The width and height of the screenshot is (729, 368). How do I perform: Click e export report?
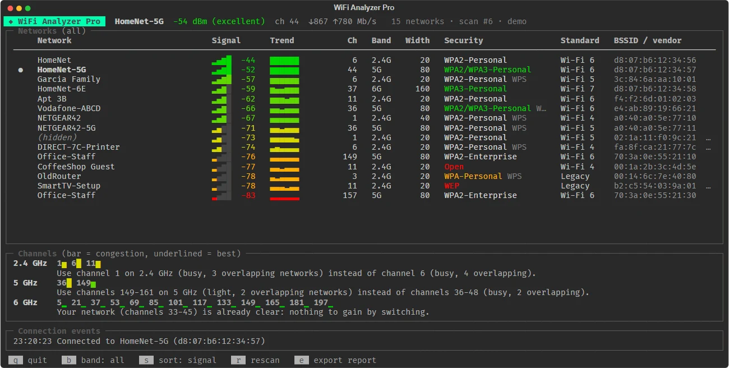coord(335,360)
